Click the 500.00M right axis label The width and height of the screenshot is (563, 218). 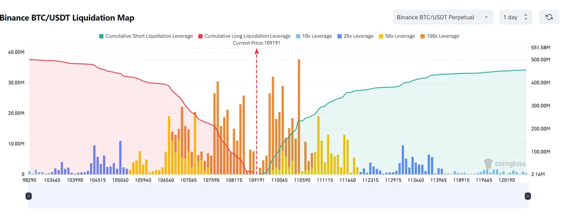pyautogui.click(x=540, y=60)
